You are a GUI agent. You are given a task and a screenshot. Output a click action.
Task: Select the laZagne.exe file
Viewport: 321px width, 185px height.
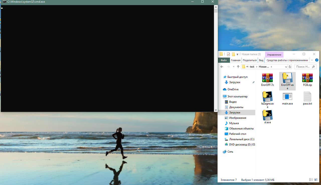point(267,100)
